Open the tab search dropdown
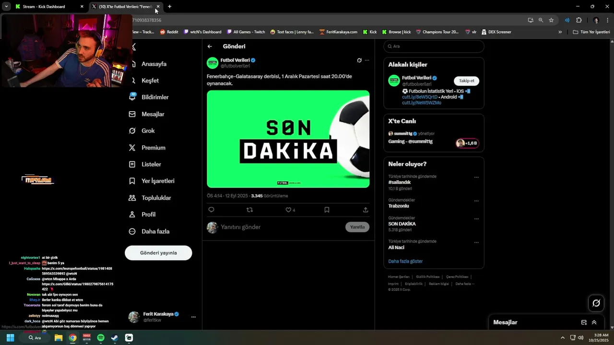This screenshot has height=345, width=614. (6, 7)
